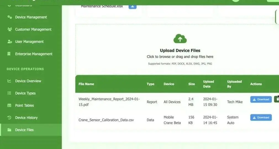279x149 pixels.
Task: Download Crane_Sensor_Calibration_Data.csv
Action: [261, 118]
